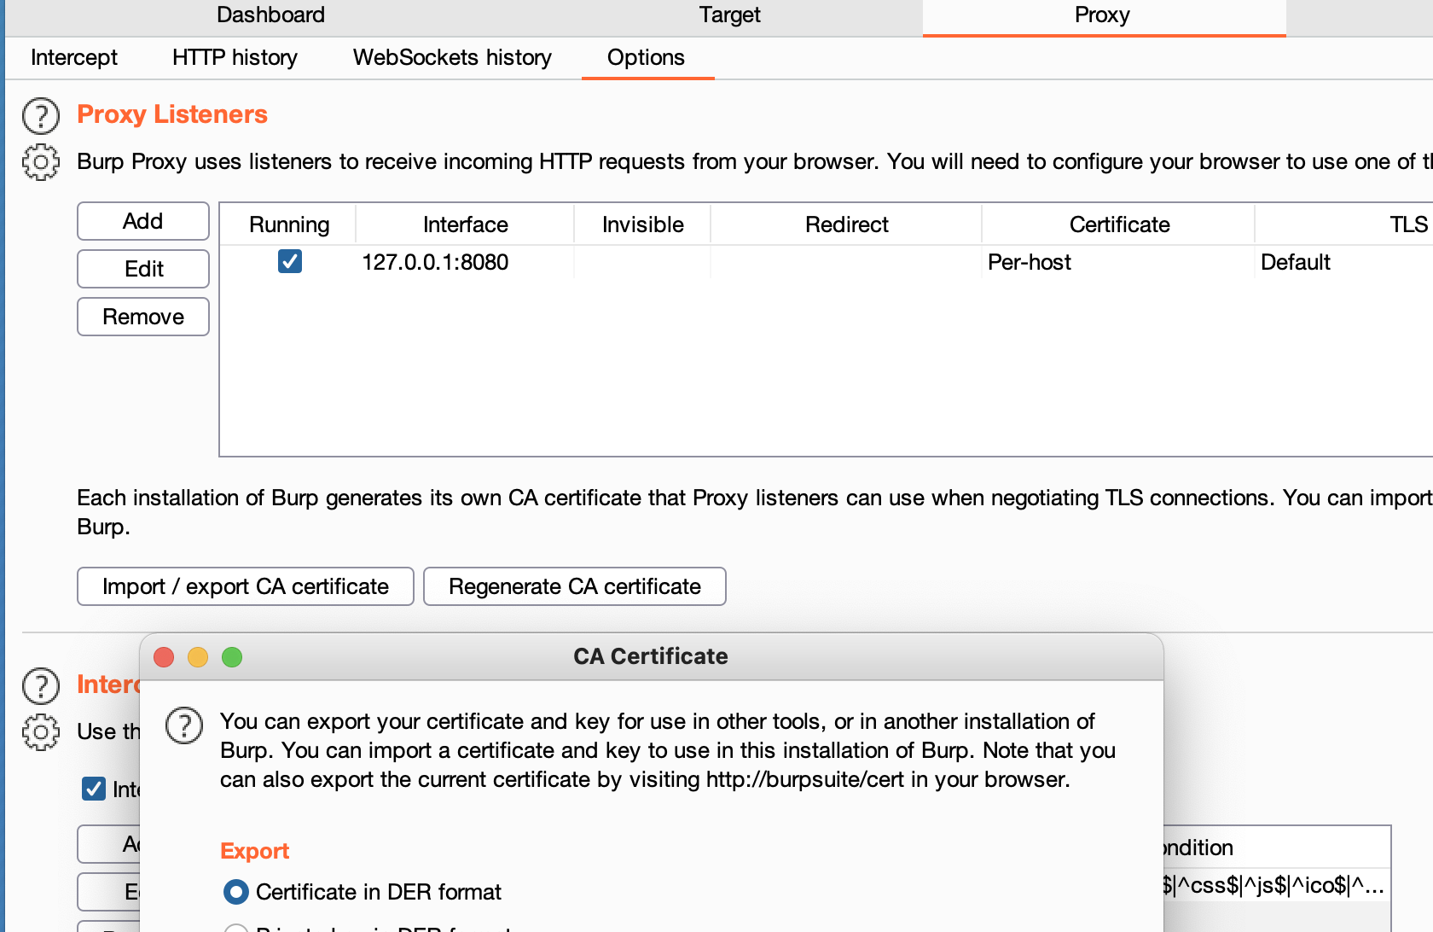Viewport: 1433px width, 932px height.
Task: Click the Export section heading in dialog
Action: (x=254, y=851)
